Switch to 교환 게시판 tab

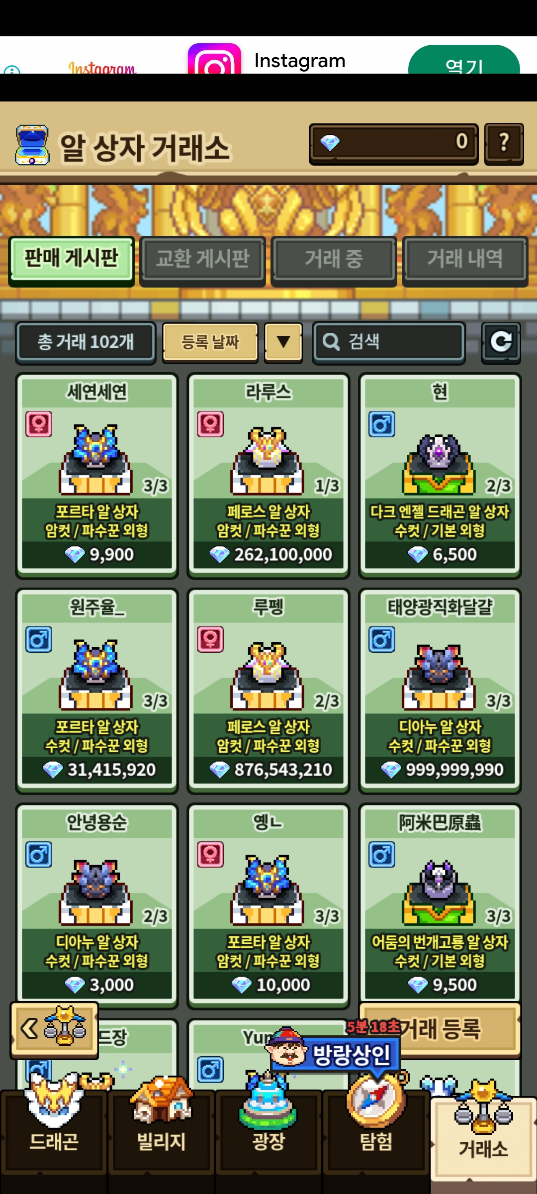point(202,259)
